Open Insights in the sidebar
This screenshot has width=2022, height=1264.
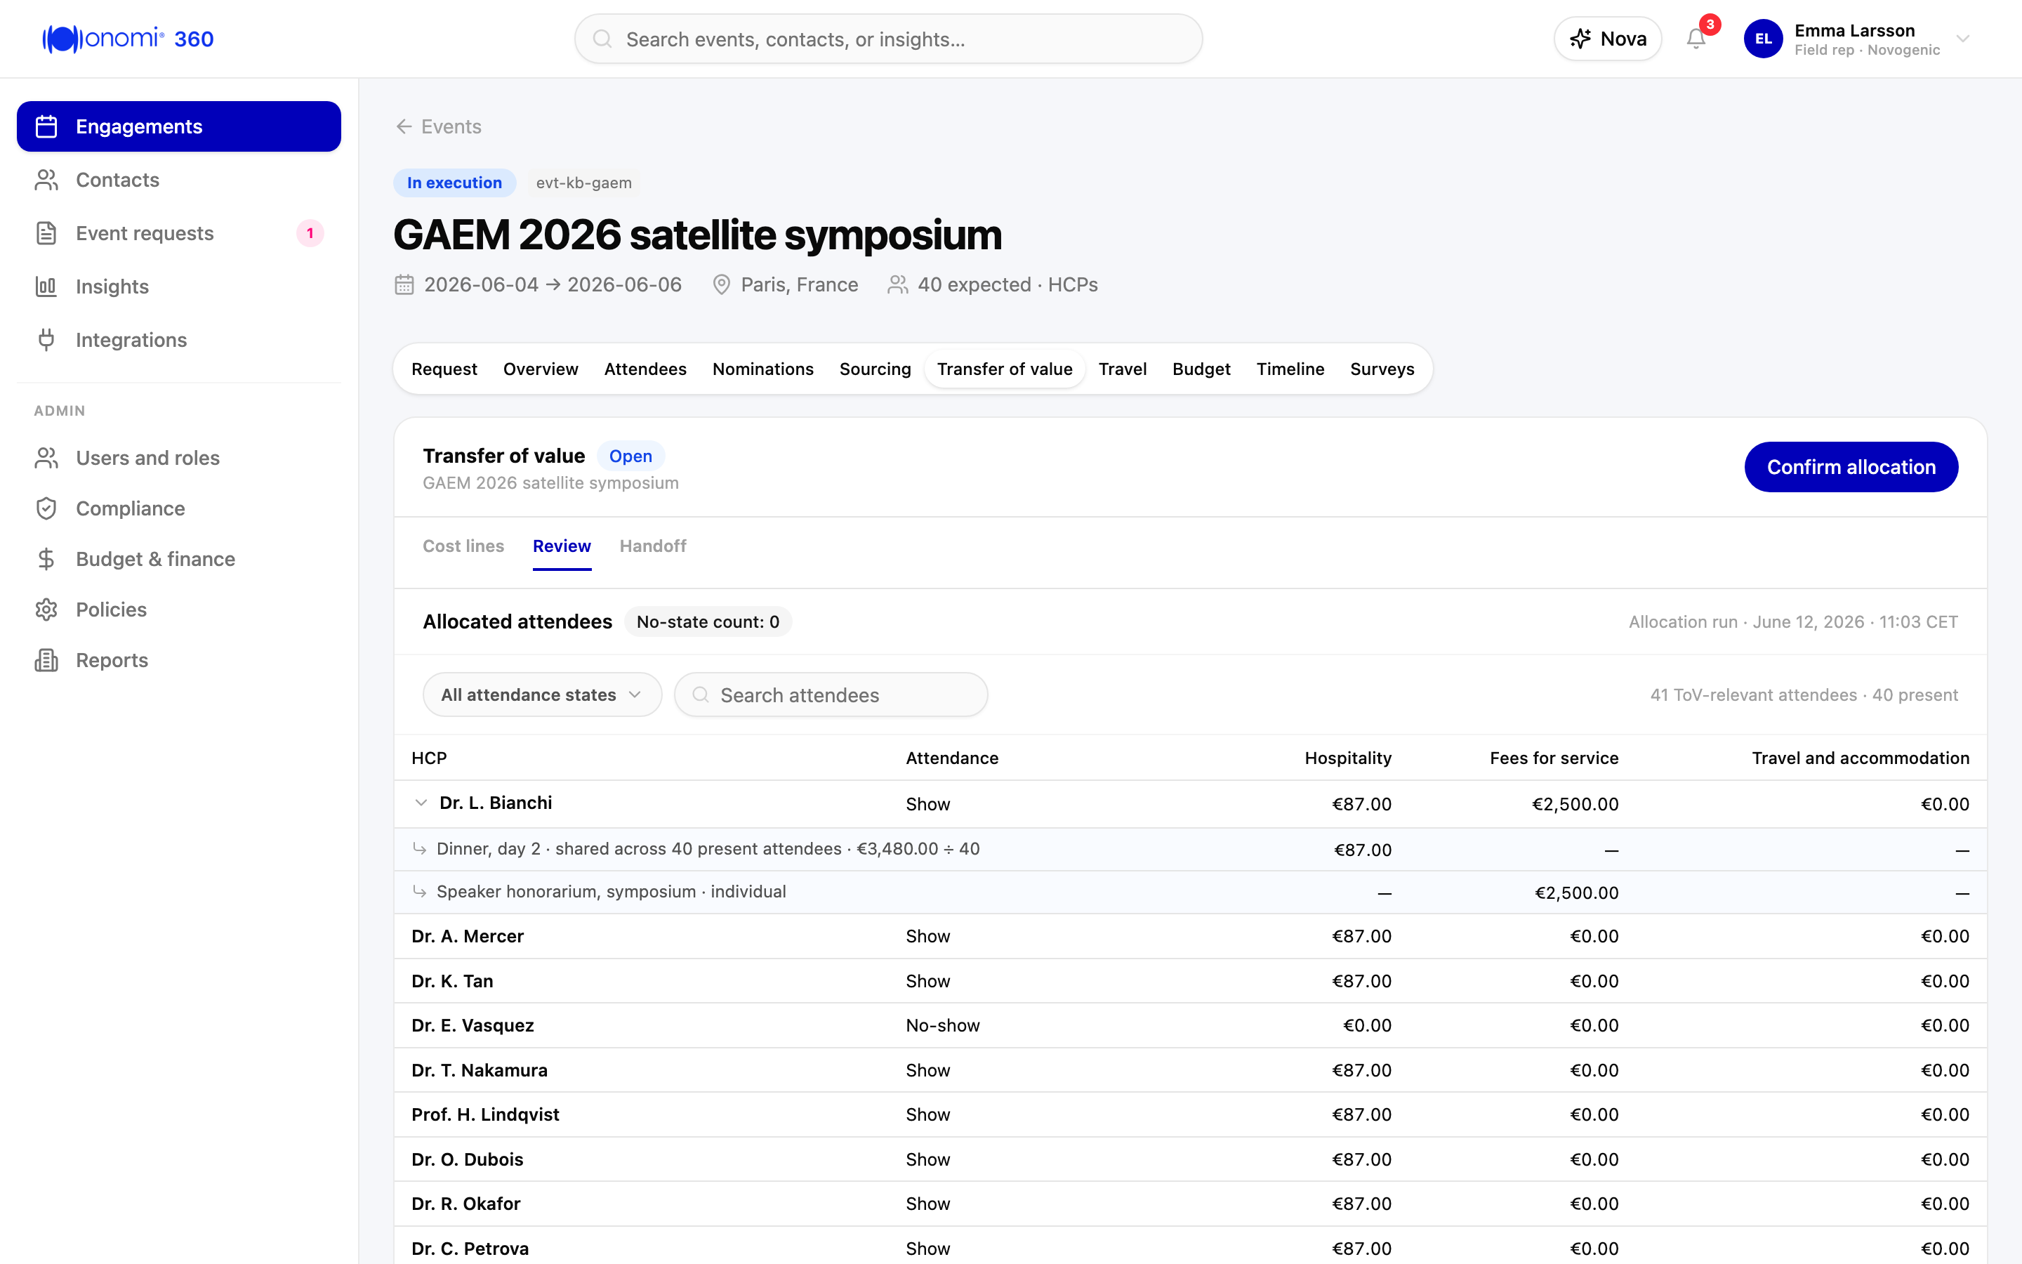tap(179, 287)
